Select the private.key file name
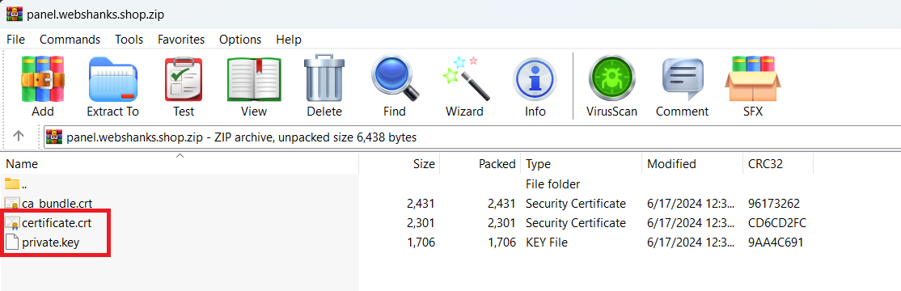Viewport: 901px width, 291px height. [x=51, y=242]
